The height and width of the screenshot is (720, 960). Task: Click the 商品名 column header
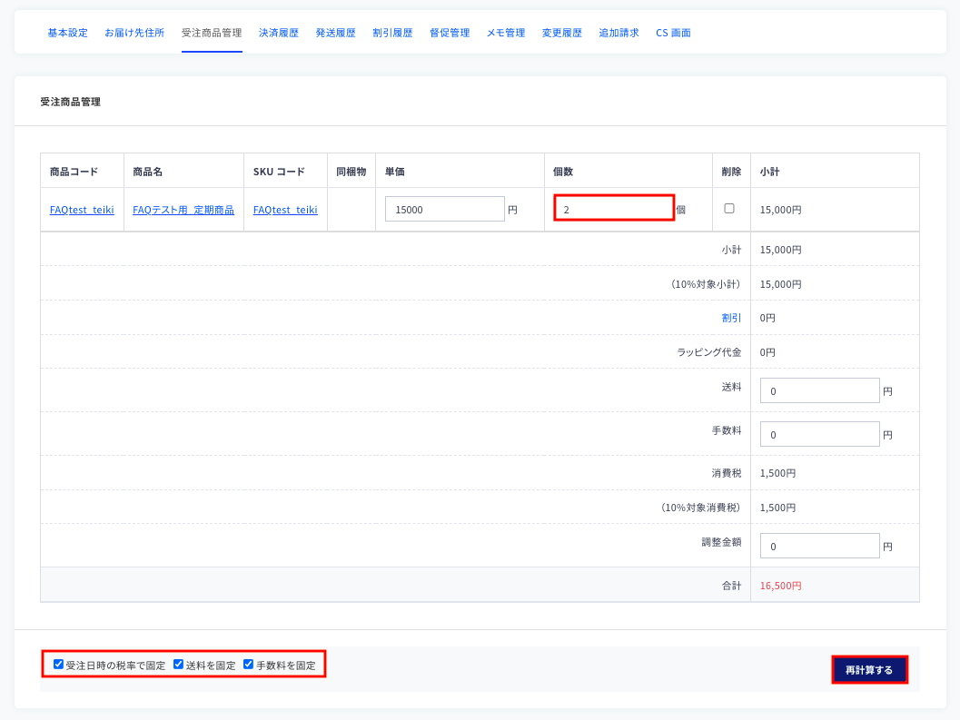pyautogui.click(x=147, y=172)
